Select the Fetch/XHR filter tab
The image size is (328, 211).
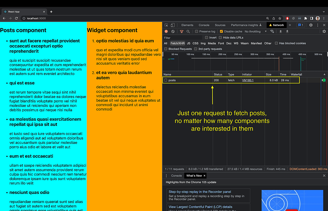click(178, 43)
